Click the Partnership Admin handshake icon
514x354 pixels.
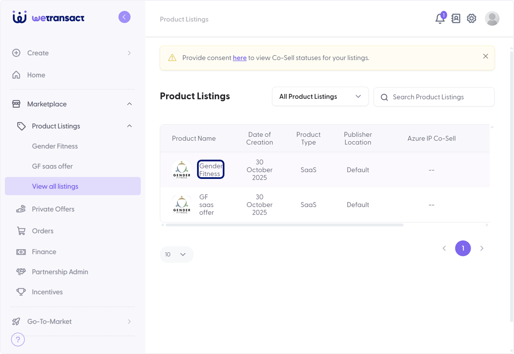[x=21, y=272]
